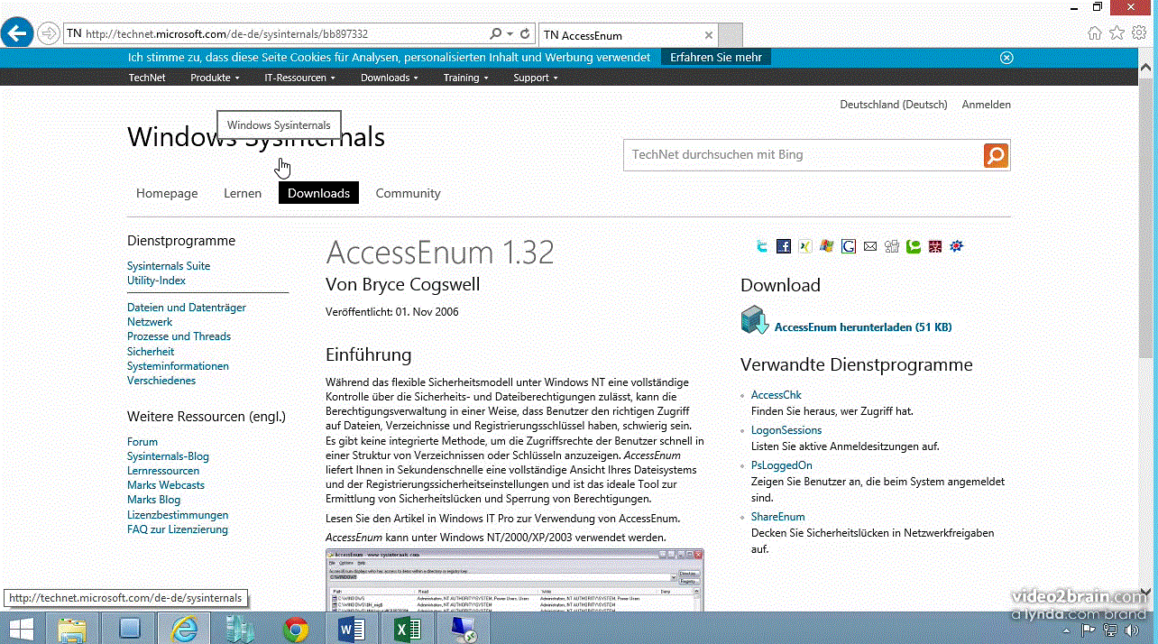Launch Google Chrome from taskbar
This screenshot has height=644, width=1158.
point(296,628)
